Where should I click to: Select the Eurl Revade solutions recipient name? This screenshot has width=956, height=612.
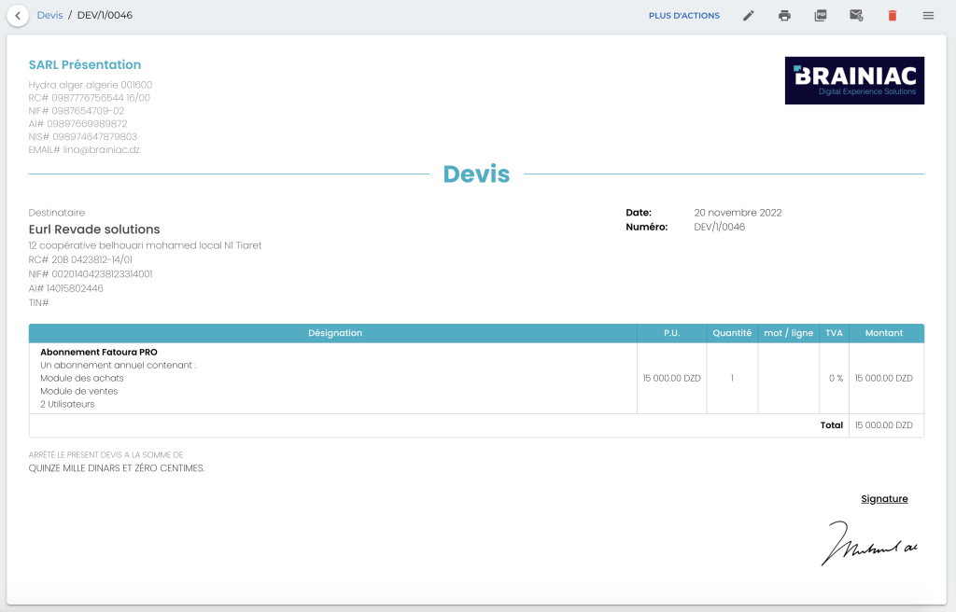[x=94, y=229]
